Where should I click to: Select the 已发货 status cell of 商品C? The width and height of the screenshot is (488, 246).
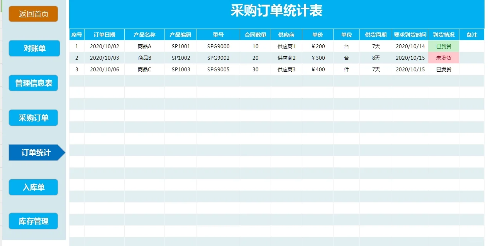443,69
